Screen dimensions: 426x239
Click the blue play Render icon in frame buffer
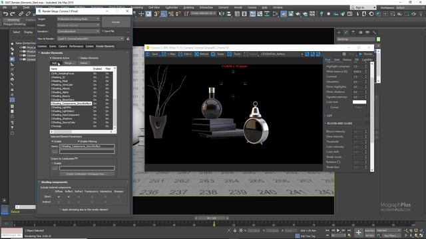coord(361,54)
